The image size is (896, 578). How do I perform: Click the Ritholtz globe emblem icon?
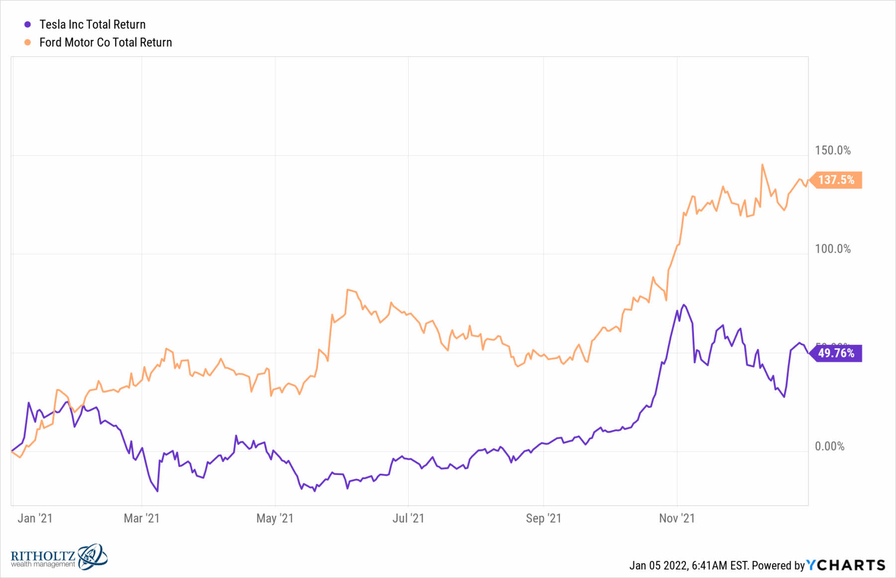92,557
